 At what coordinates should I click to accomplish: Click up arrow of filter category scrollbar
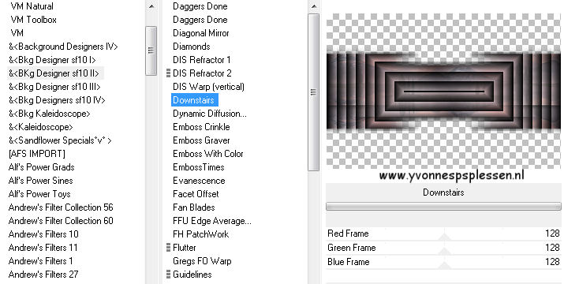coord(151,6)
